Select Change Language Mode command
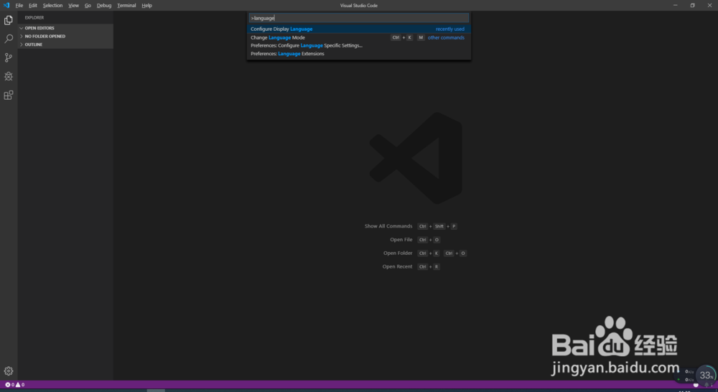Image resolution: width=718 pixels, height=392 pixels. tap(358, 37)
